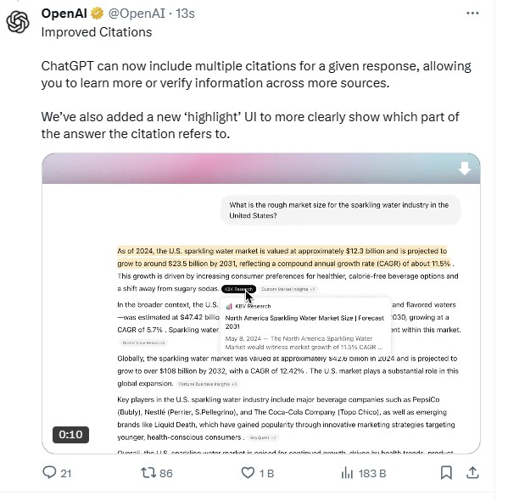Click the reply speech bubble icon
The width and height of the screenshot is (508, 501).
[x=49, y=472]
